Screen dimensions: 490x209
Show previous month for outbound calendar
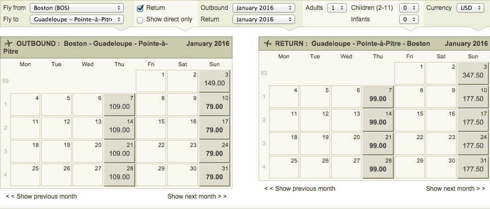point(41,196)
